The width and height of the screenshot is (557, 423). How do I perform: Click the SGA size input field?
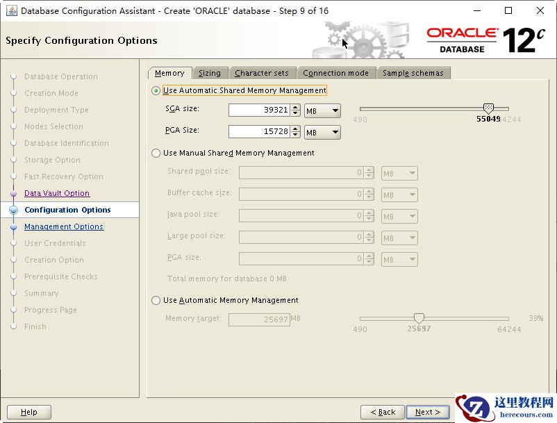pos(258,110)
